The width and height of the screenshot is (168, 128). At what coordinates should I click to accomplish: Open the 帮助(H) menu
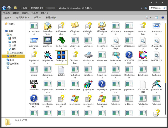point(44,13)
